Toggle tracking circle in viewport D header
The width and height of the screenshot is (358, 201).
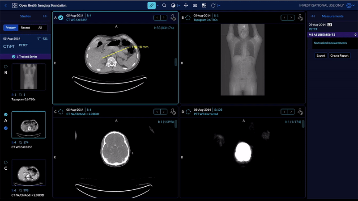(x=188, y=112)
